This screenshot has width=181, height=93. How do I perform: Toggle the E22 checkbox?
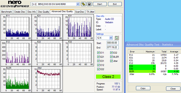pyautogui.click(x=99, y=69)
